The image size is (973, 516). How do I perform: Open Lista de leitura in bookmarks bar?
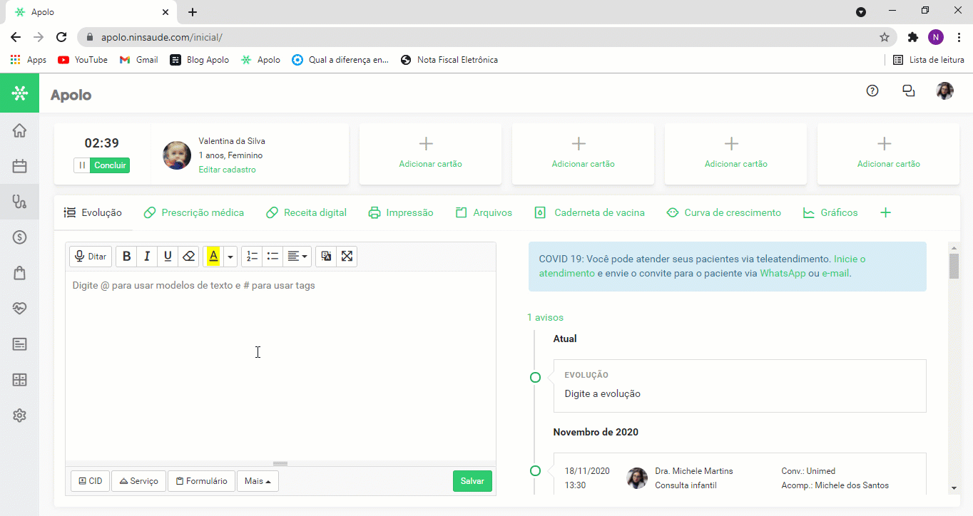click(x=929, y=60)
